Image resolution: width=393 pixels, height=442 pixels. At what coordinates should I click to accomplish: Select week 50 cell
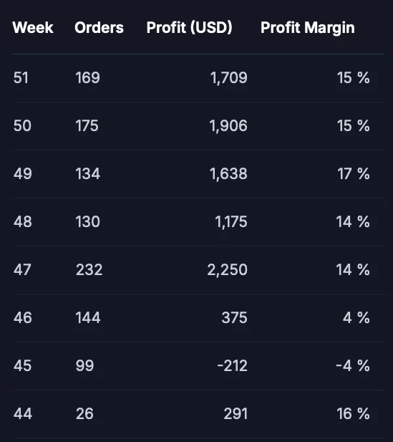click(x=22, y=125)
